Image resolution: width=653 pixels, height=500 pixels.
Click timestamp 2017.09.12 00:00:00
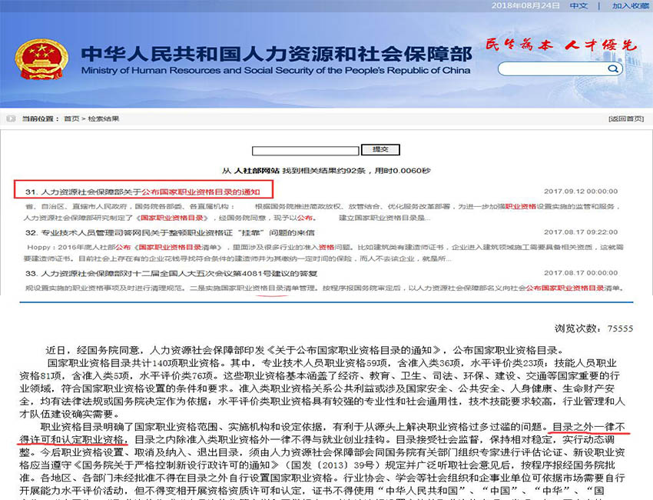click(581, 192)
